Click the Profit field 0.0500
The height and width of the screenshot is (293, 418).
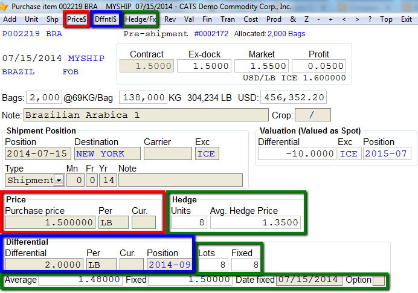pyautogui.click(x=319, y=66)
